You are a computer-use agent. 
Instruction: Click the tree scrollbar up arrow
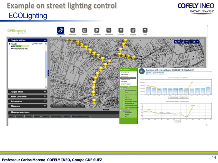pyautogui.click(x=46, y=44)
